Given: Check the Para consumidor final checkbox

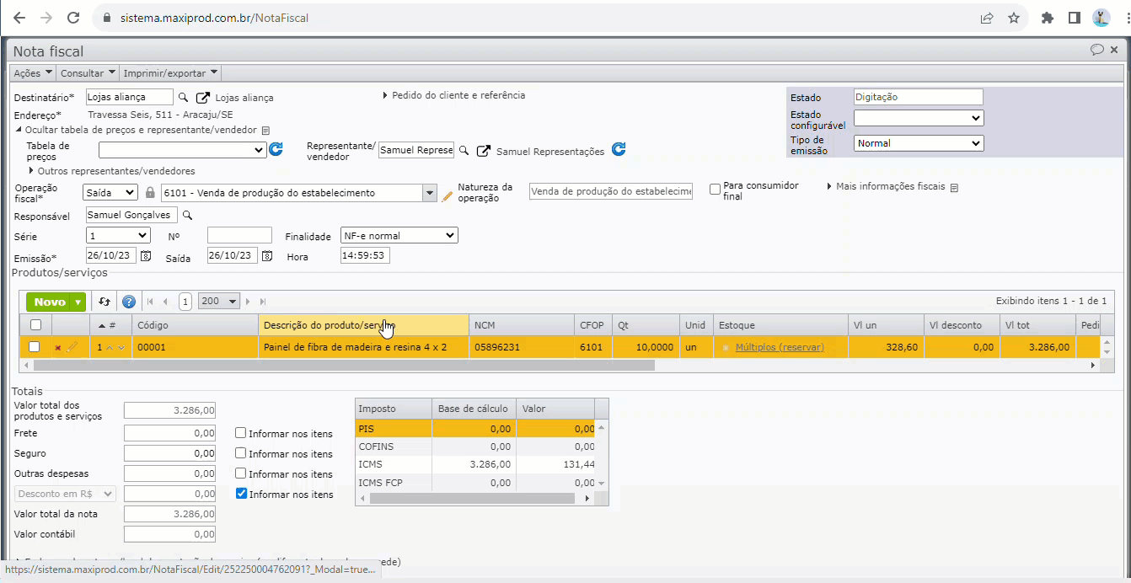Looking at the screenshot, I should click(x=715, y=190).
